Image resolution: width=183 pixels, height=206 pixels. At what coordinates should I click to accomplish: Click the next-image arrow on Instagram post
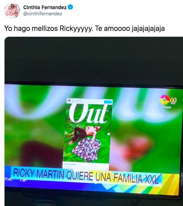(109, 134)
